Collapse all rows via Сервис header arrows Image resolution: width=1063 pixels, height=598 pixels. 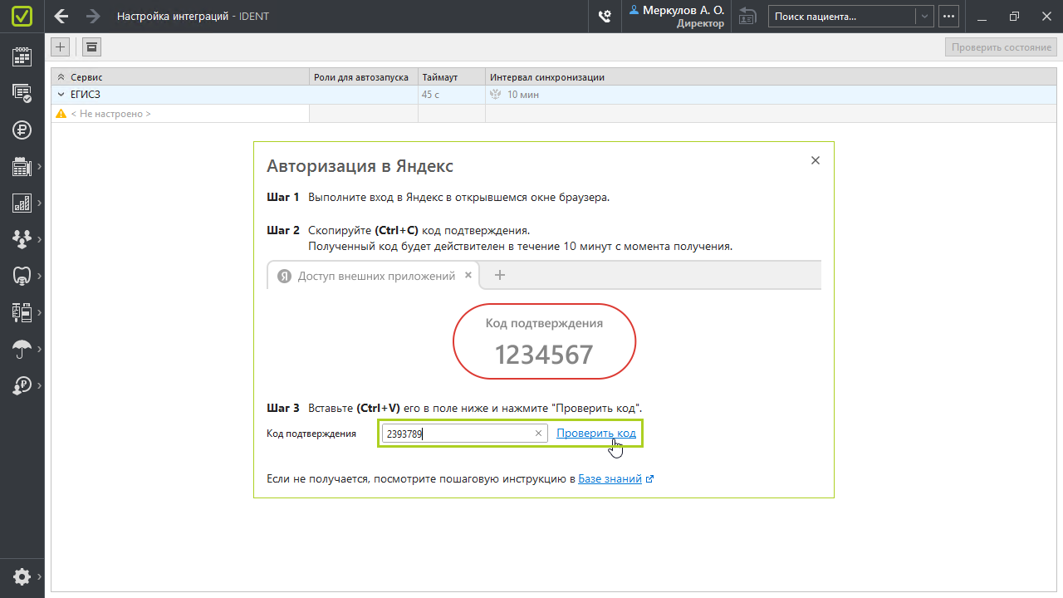[61, 77]
